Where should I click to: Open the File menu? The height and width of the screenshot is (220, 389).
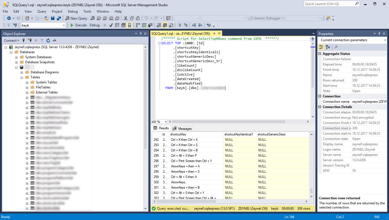point(5,11)
